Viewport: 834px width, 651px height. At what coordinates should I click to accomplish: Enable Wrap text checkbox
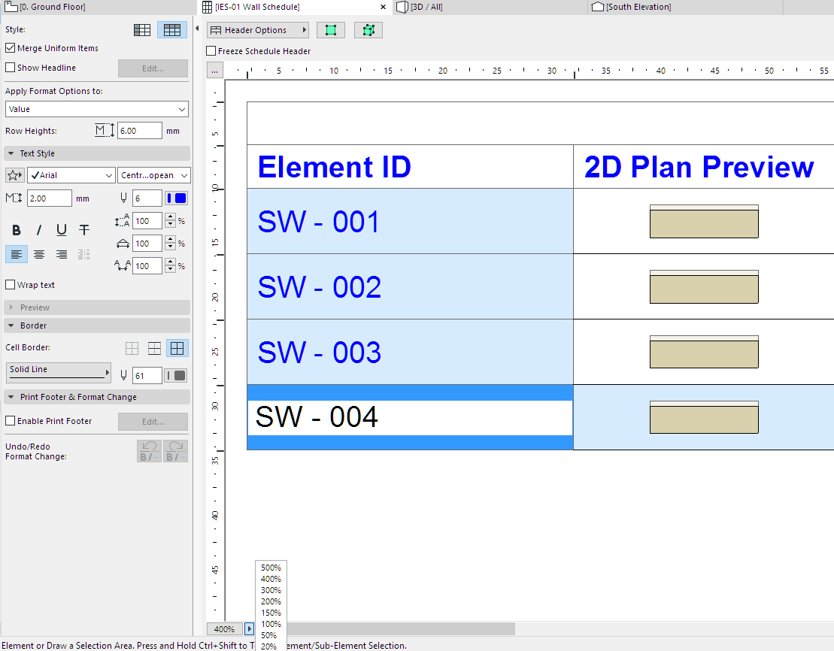coord(10,285)
